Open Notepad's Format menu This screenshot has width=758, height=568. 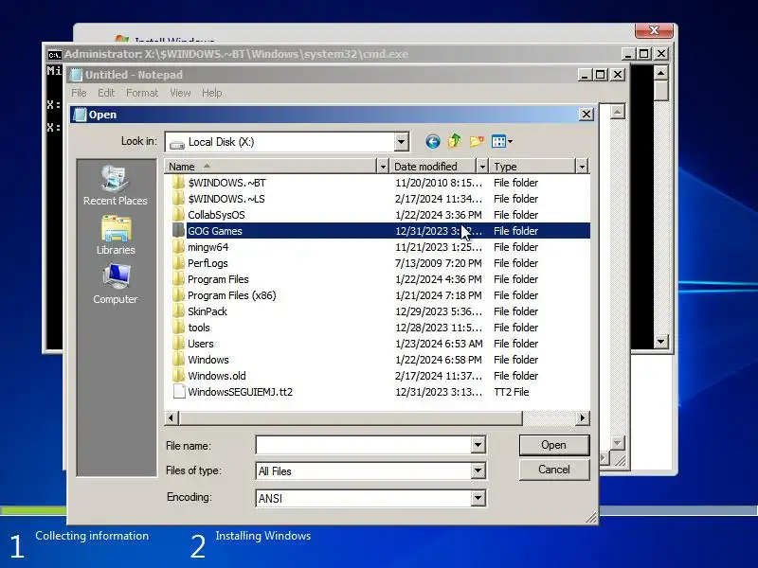[142, 93]
